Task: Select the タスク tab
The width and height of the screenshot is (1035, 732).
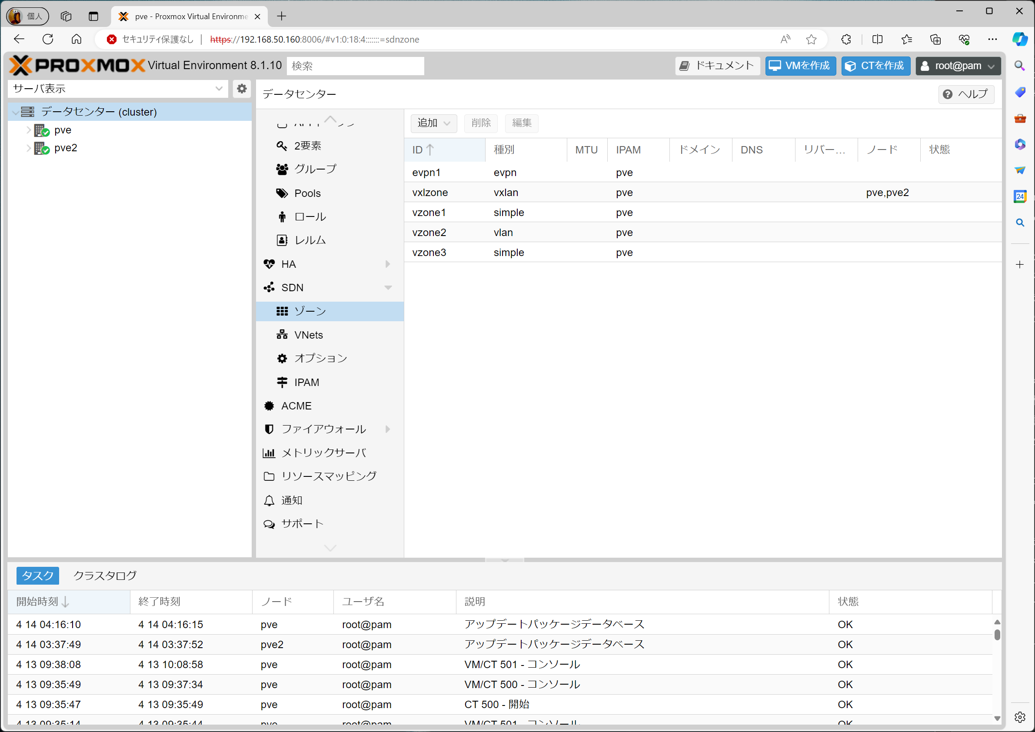Action: (x=37, y=576)
